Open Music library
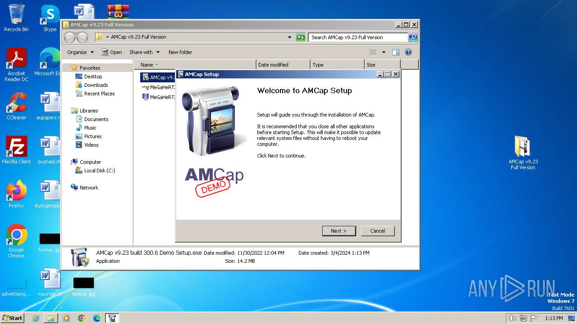Viewport: 577px width, 324px height. point(90,128)
